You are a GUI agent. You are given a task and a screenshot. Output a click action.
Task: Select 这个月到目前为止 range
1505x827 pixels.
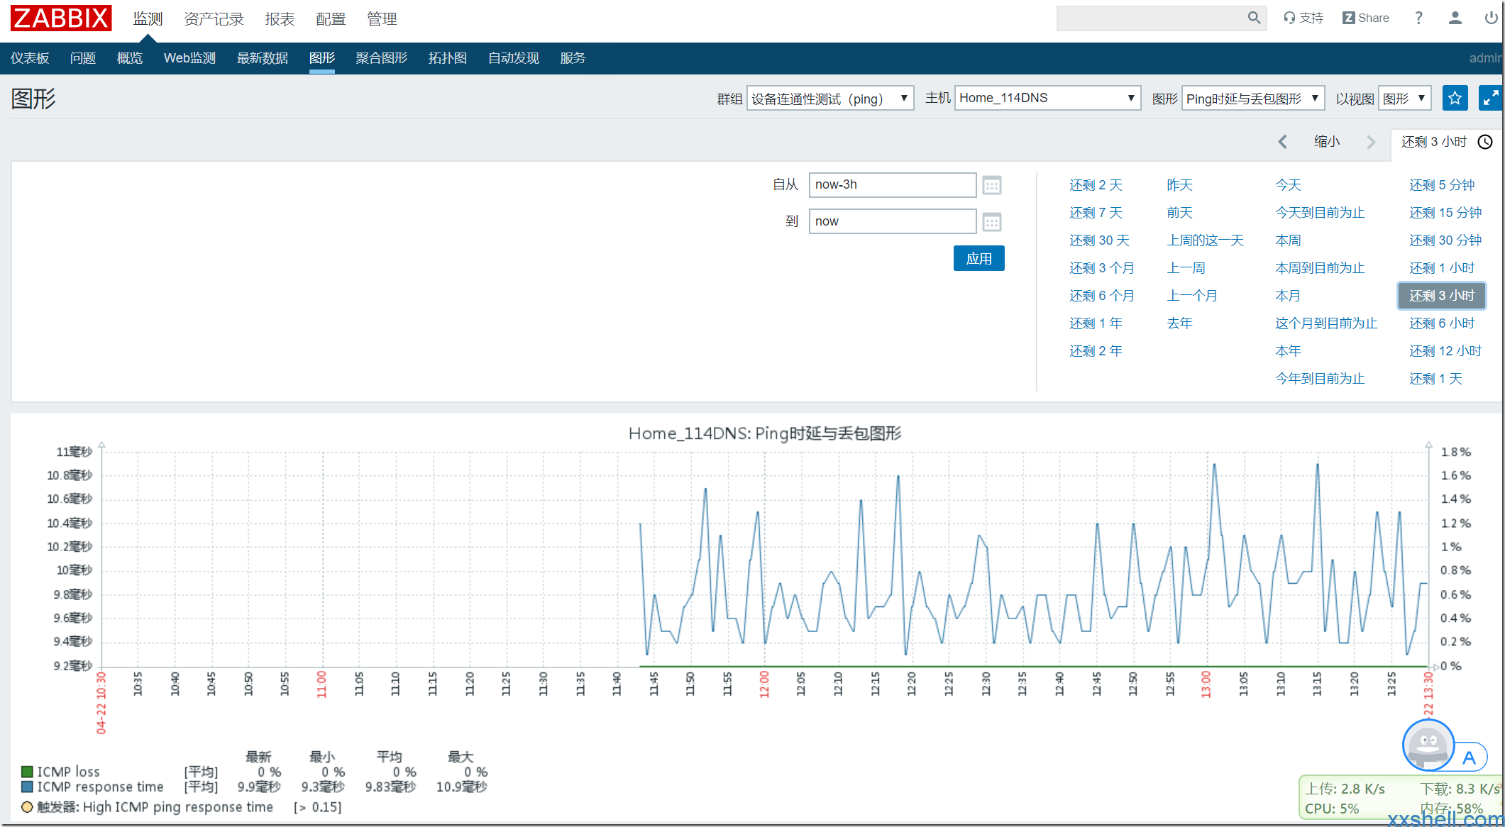1326,323
